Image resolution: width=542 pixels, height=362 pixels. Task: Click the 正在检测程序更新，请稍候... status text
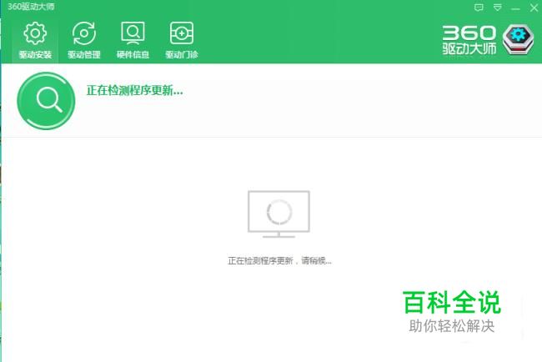click(x=279, y=261)
